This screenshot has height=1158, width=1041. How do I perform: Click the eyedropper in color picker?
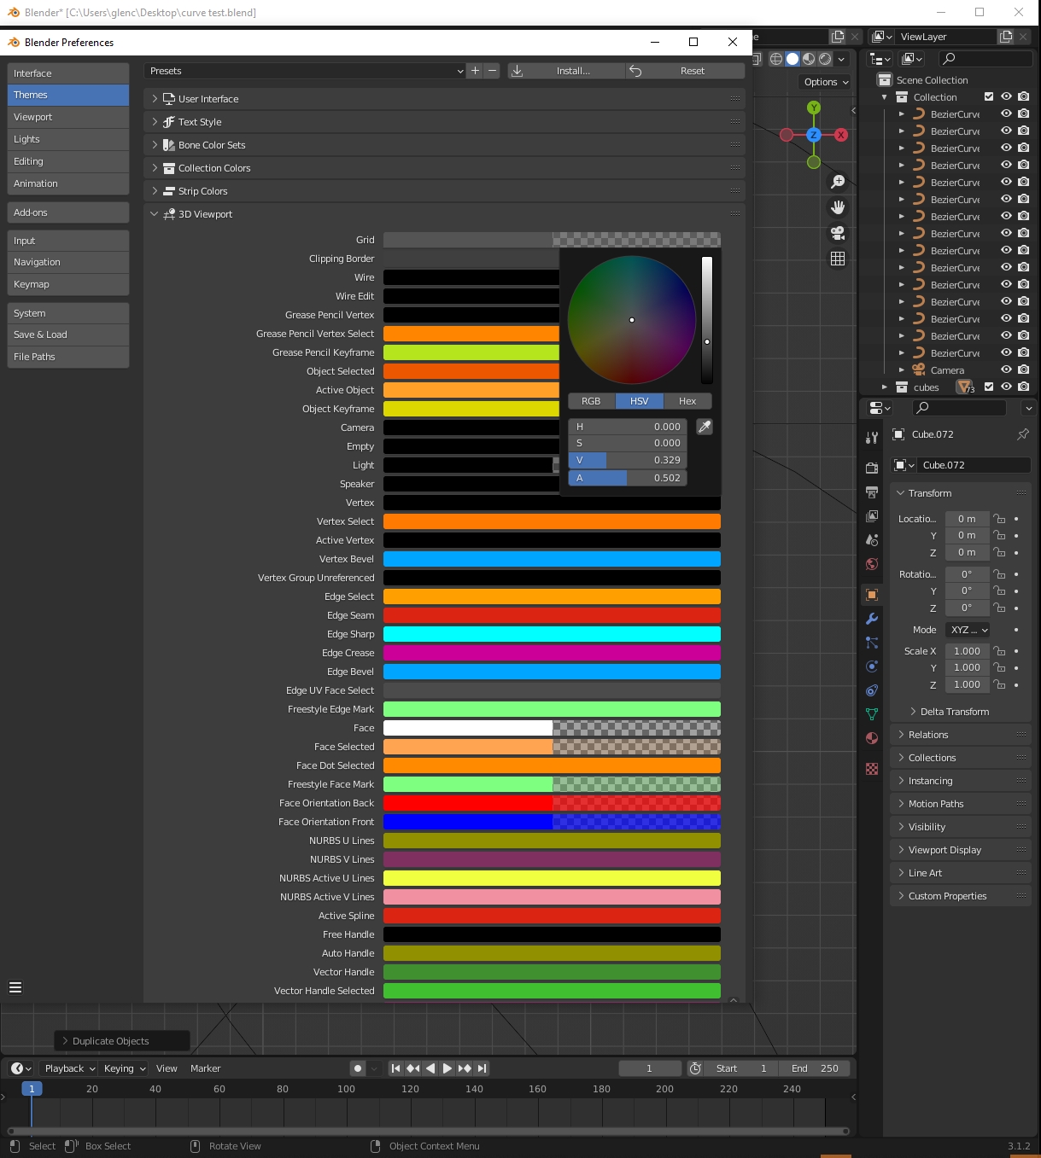(x=705, y=427)
